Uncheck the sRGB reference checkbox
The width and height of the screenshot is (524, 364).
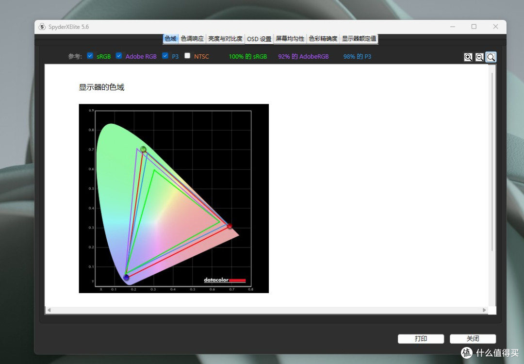click(x=90, y=56)
